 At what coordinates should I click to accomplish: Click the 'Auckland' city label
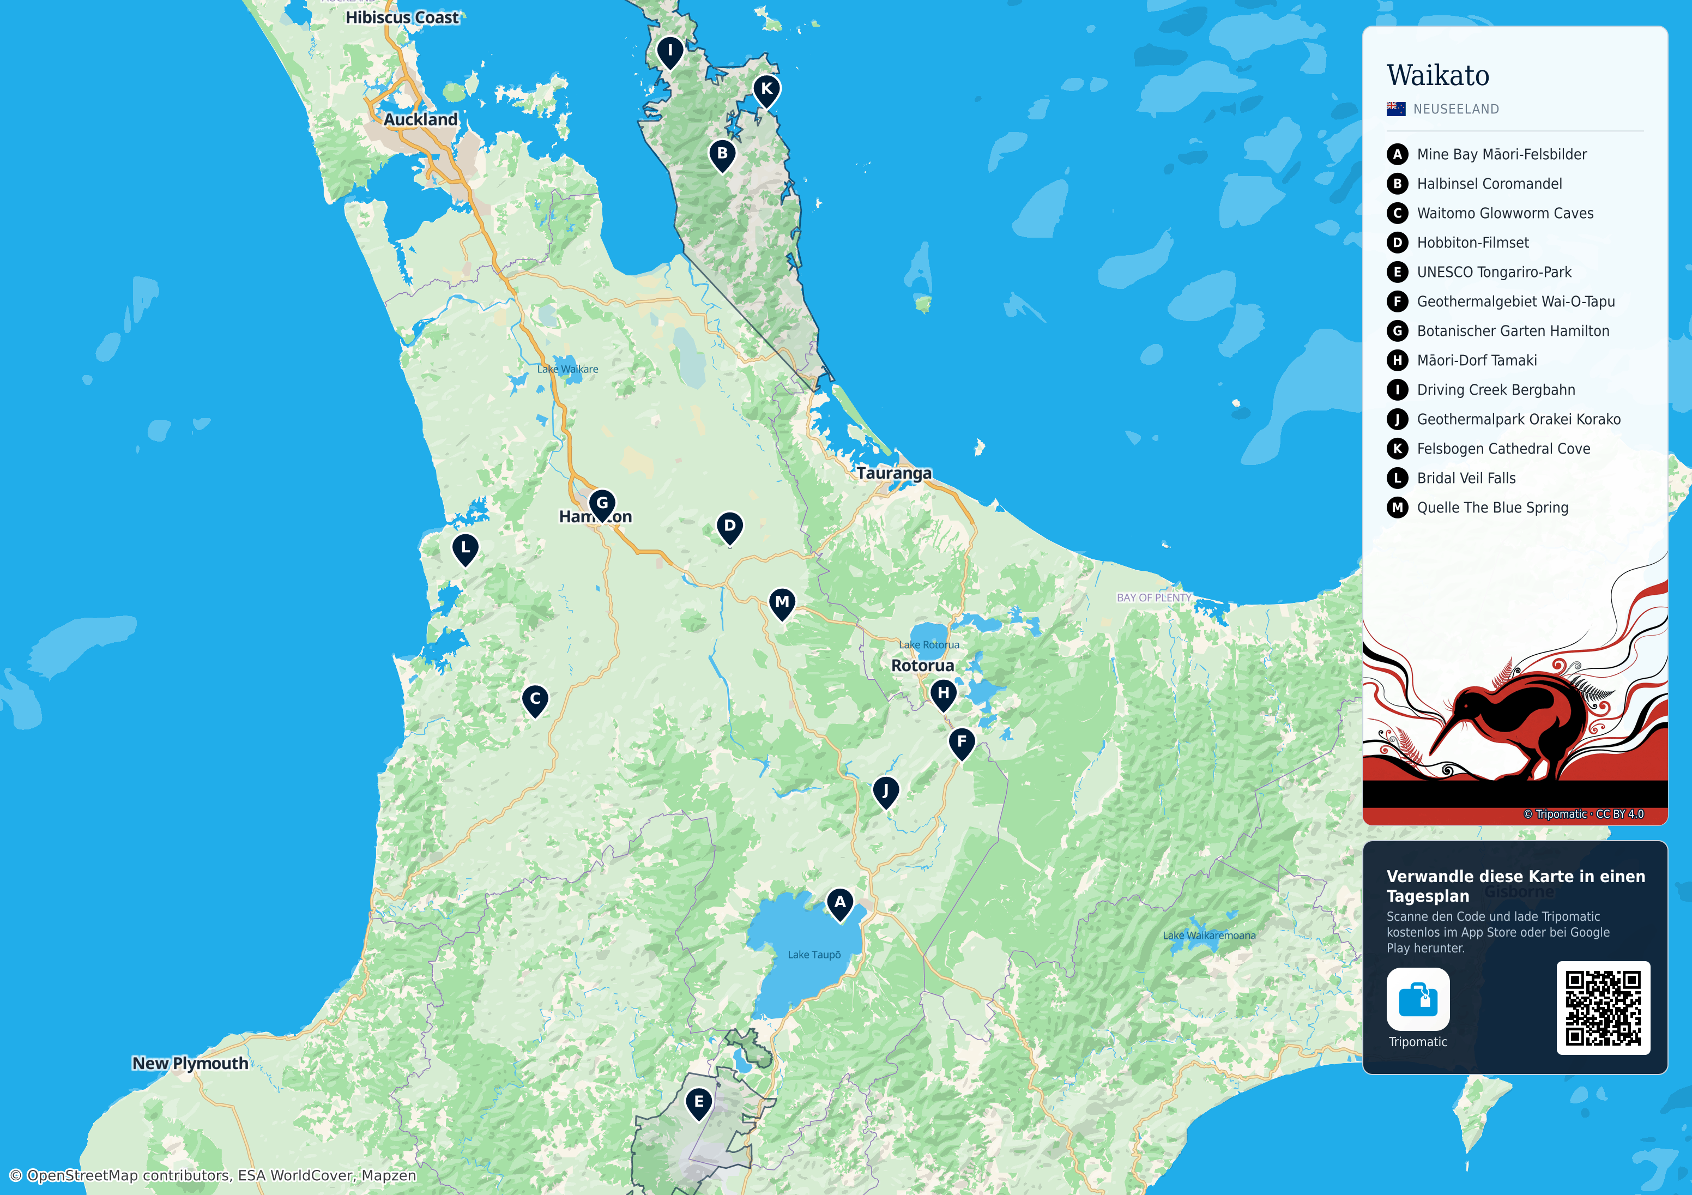(421, 119)
